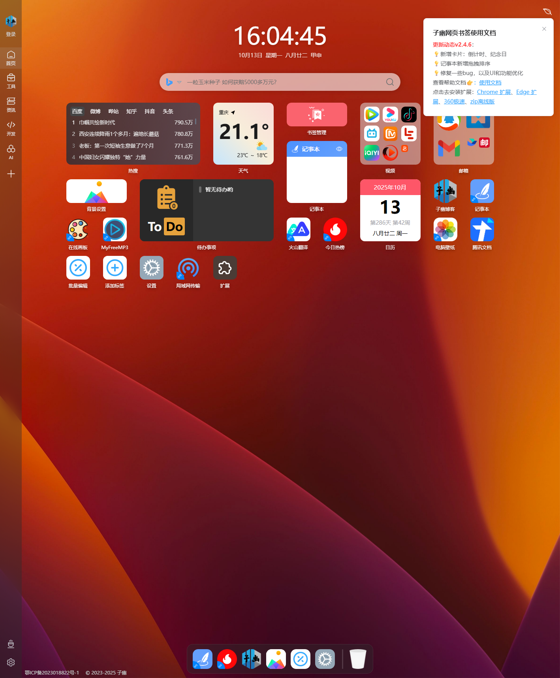
Task: Open the 在线画板 drawing board icon
Action: pyautogui.click(x=78, y=229)
